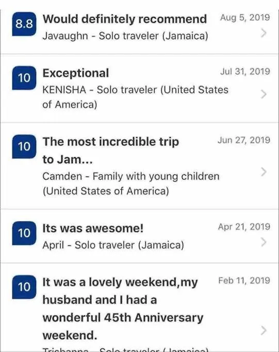Tap the 10 score badge on Camden's review
This screenshot has width=279, height=352.
tap(24, 146)
